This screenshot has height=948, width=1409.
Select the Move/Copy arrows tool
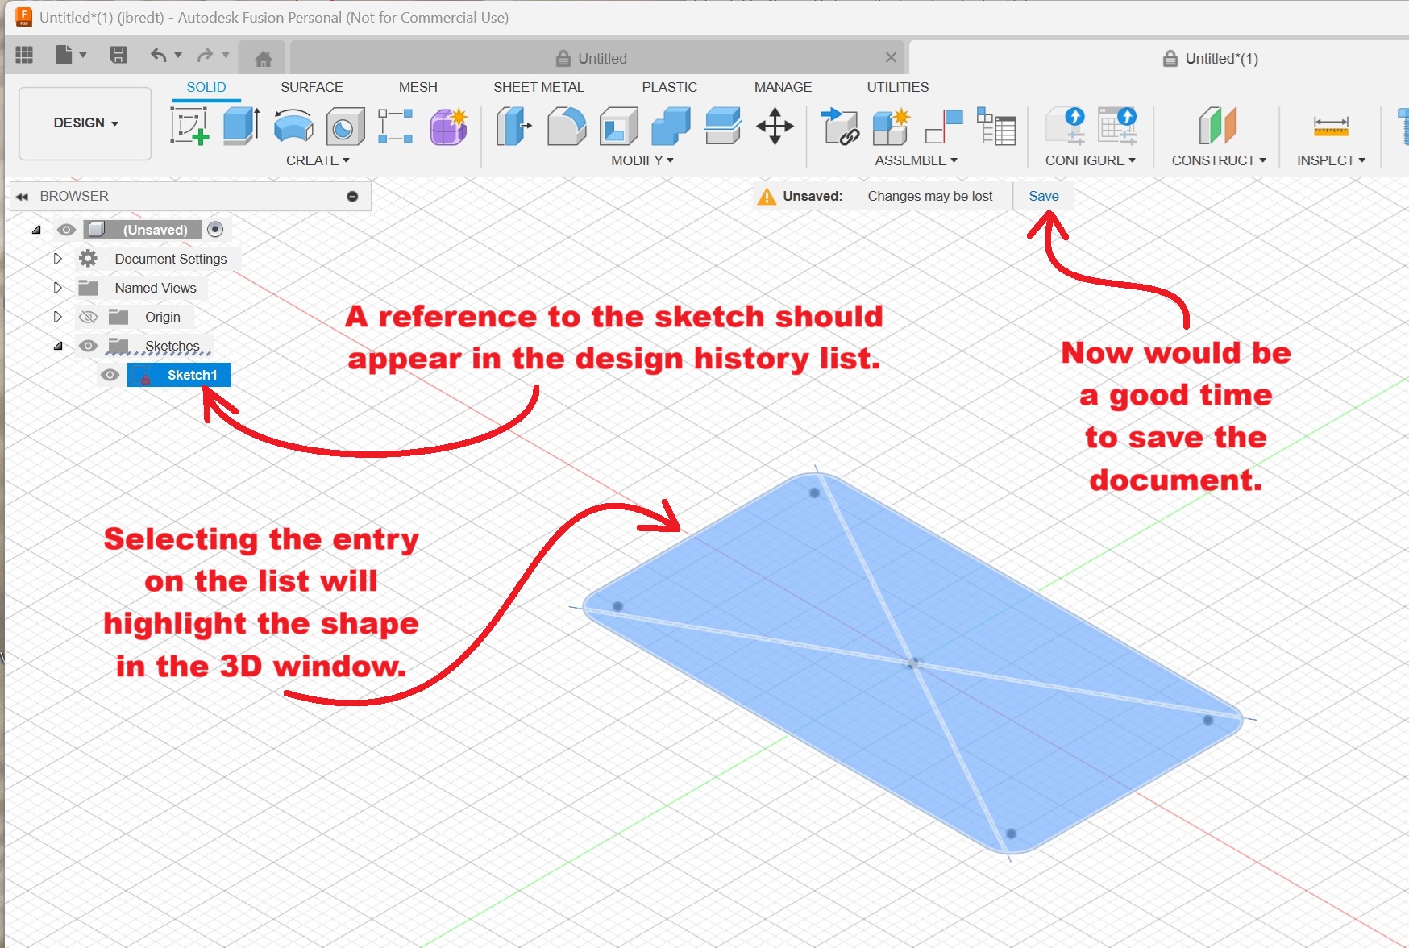pos(775,127)
